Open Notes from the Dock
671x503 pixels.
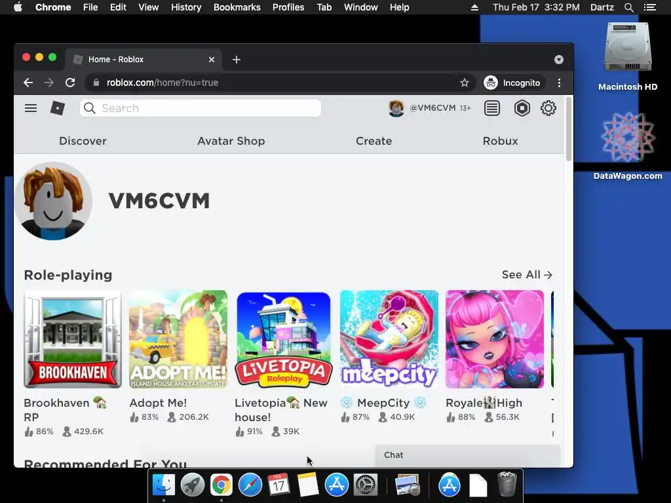click(x=307, y=485)
